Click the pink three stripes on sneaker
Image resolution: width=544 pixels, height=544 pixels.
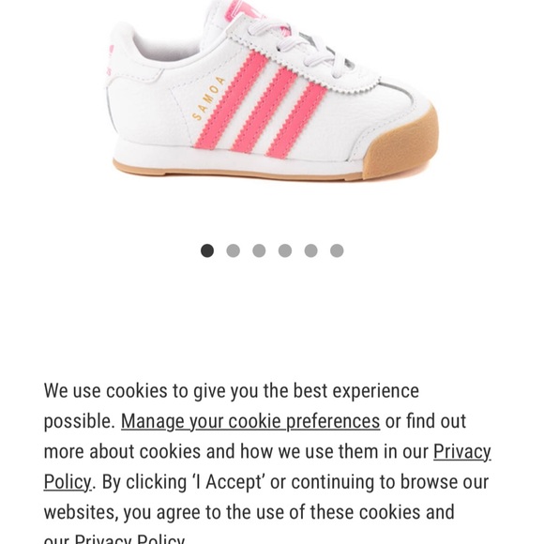[x=261, y=105]
